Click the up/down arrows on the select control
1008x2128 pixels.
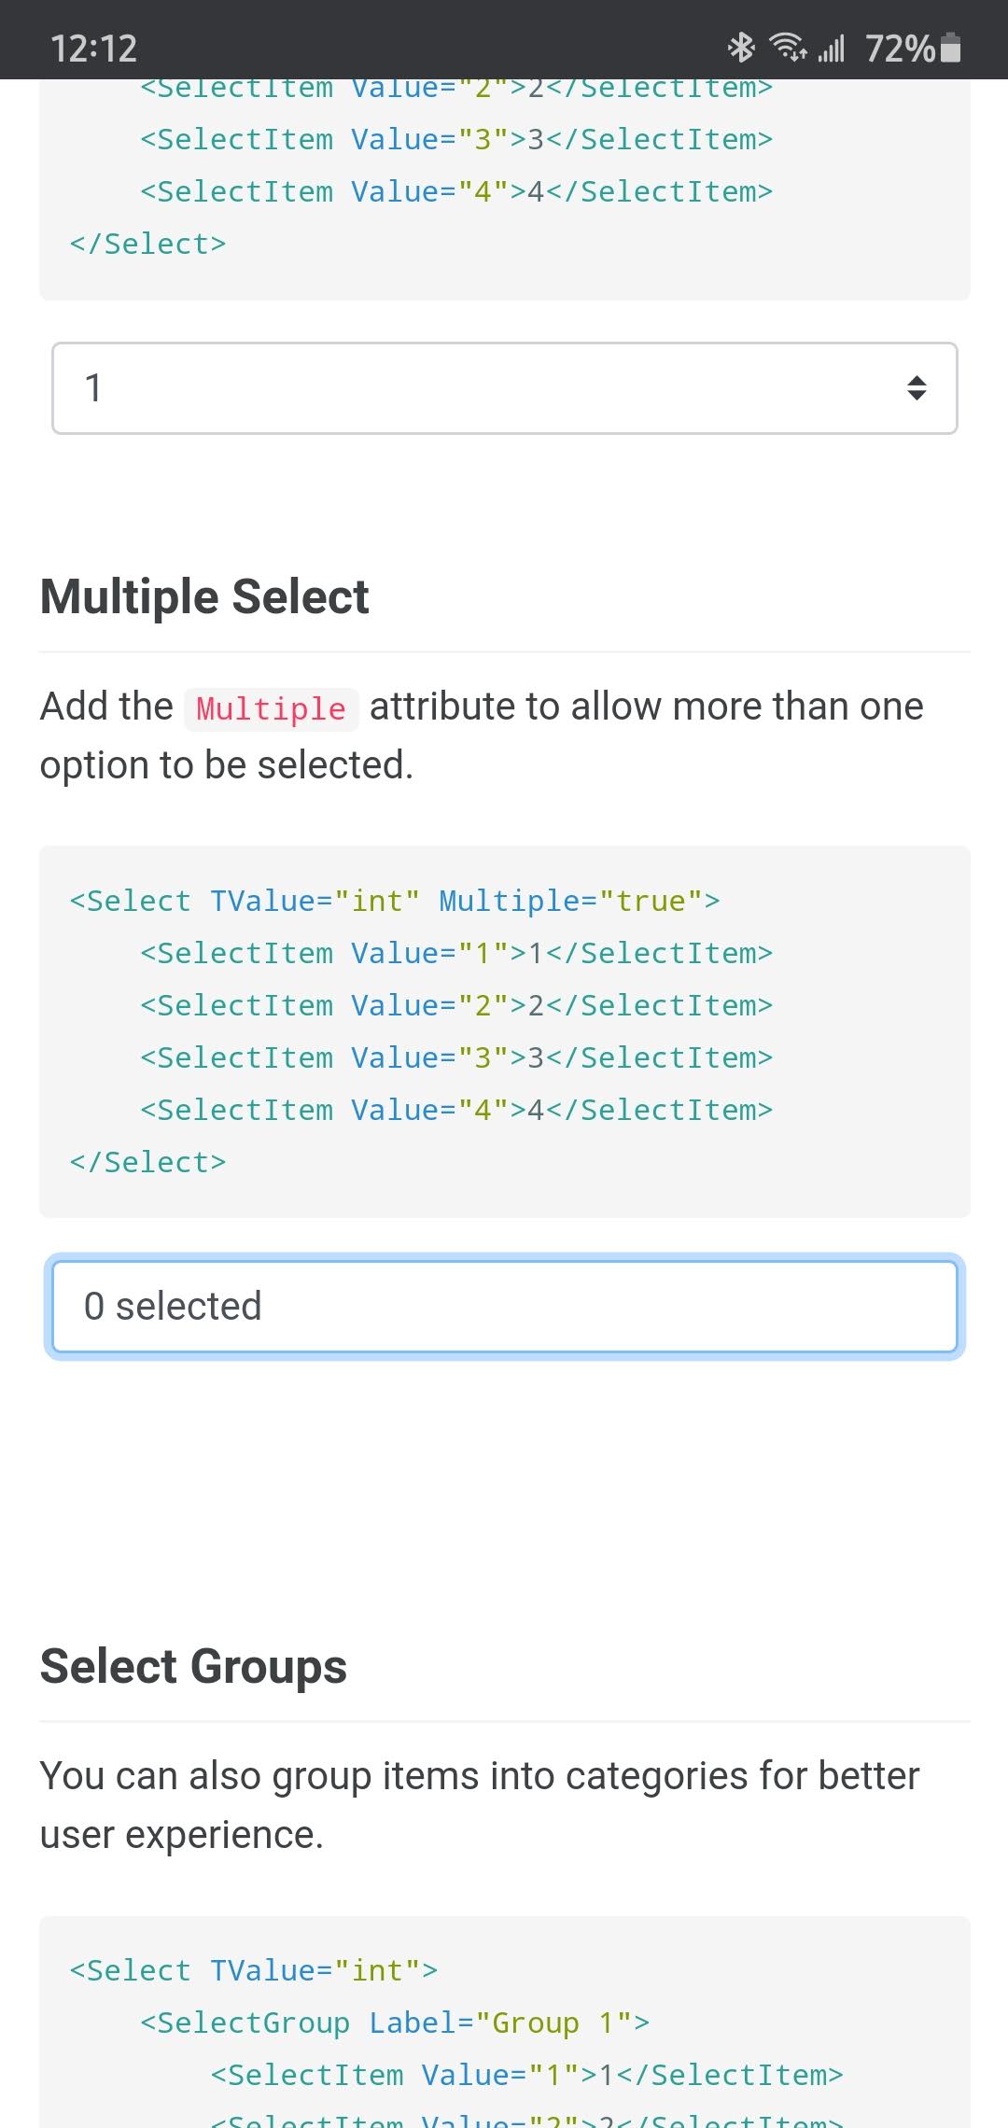916,387
